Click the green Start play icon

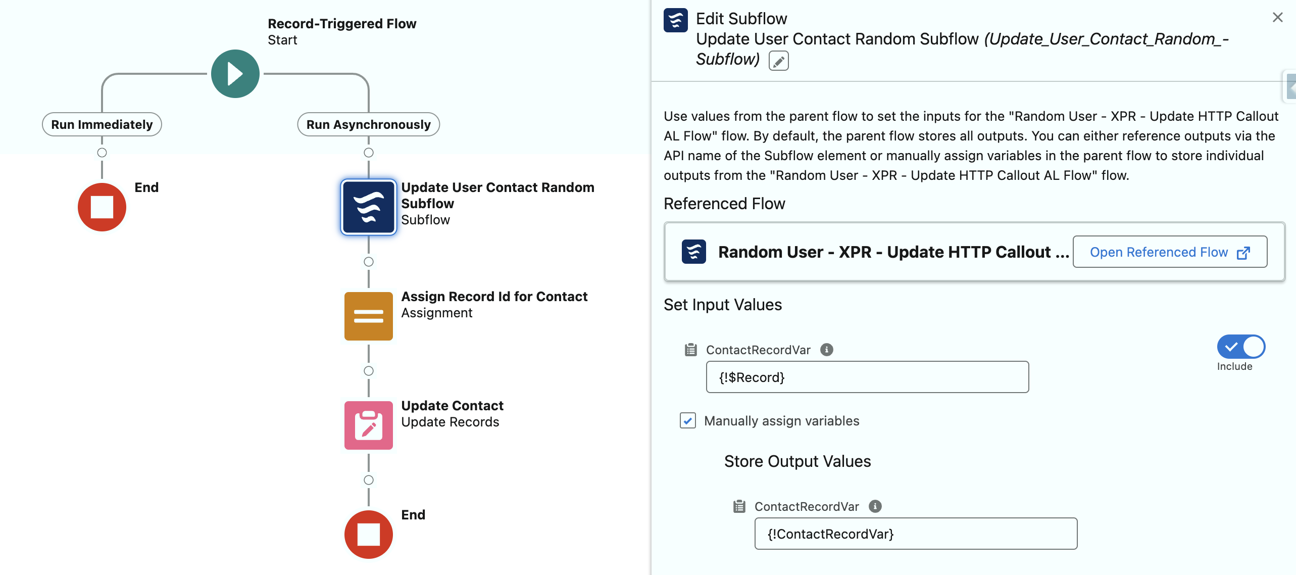pyautogui.click(x=235, y=74)
